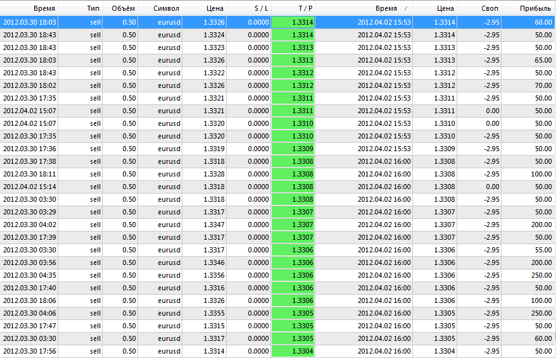Select the 2012.03.30 17:38 open time cell
Image resolution: width=556 pixels, height=358 pixels.
[29, 161]
